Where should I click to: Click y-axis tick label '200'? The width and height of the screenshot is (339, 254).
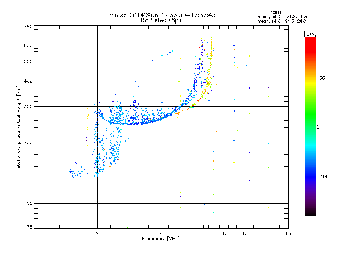pos(28,142)
